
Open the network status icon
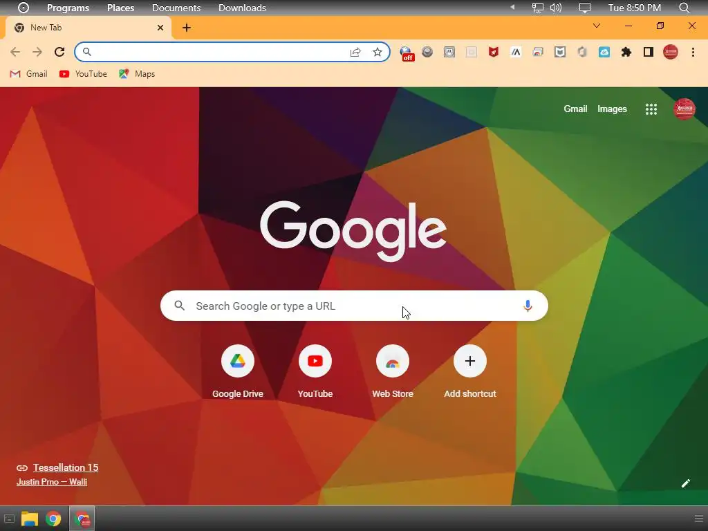(x=537, y=8)
